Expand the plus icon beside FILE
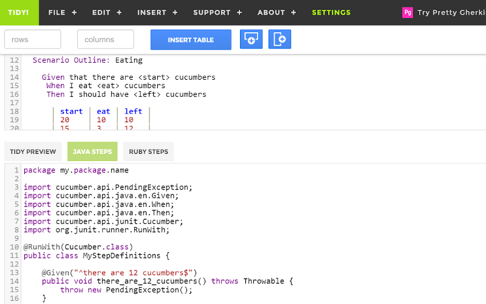The height and width of the screenshot is (304, 486). [x=74, y=12]
